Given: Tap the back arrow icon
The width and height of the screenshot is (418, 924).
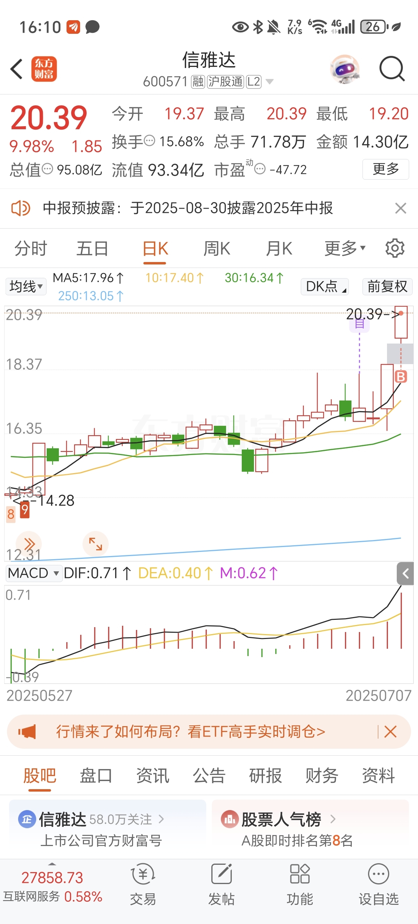Looking at the screenshot, I should (x=16, y=69).
